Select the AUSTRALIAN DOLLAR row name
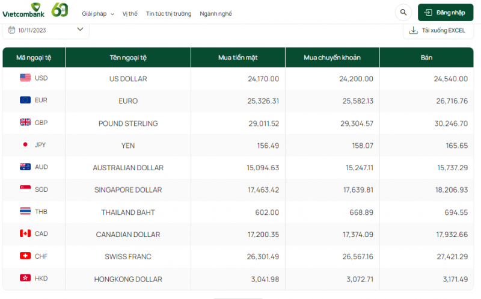This screenshot has height=299, width=481. click(x=128, y=168)
